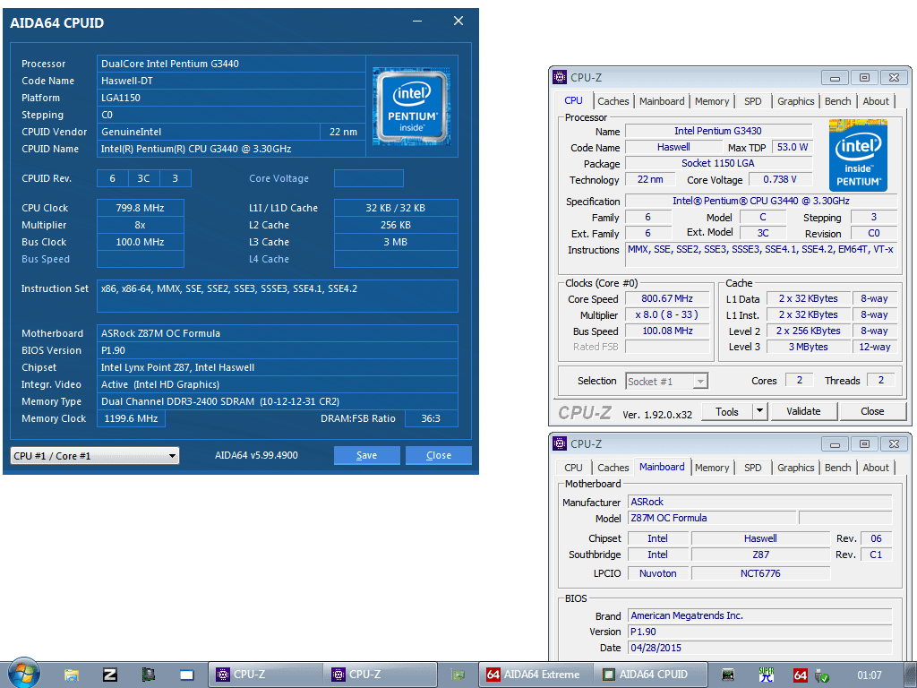Minimize the AIDA64 CPUID window
Viewport: 917px width, 688px height.
click(x=417, y=21)
